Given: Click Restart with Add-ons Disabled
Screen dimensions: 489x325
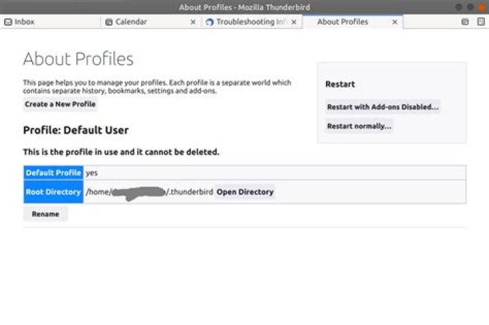Looking at the screenshot, I should (382, 107).
